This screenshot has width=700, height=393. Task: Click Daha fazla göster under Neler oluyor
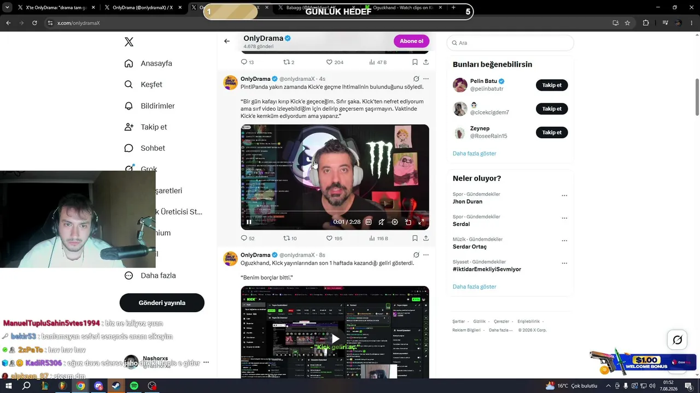click(474, 287)
